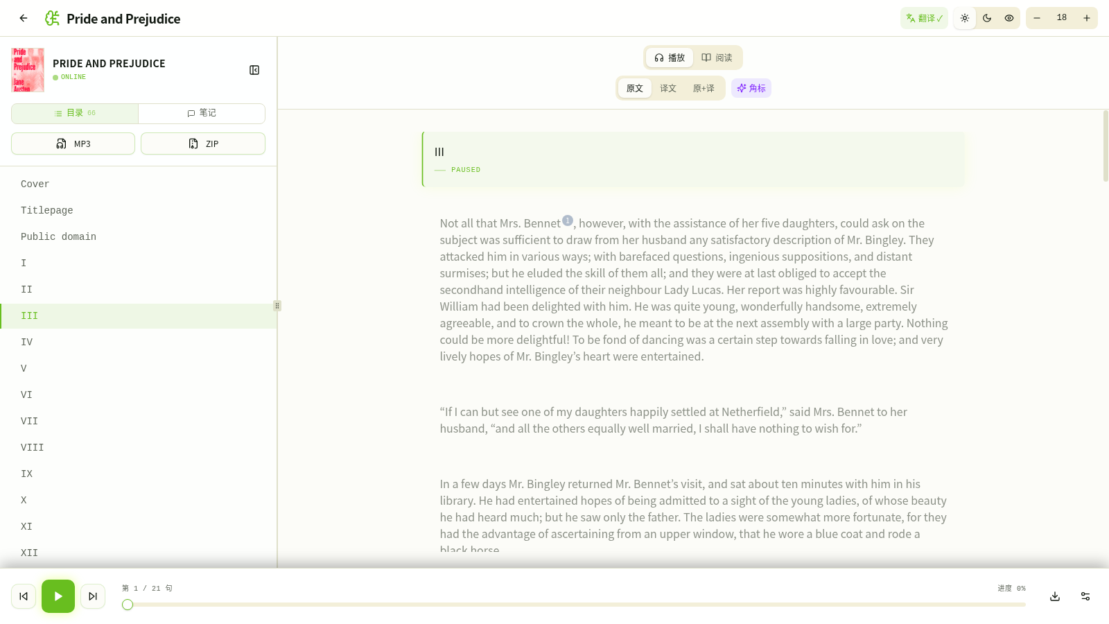The image size is (1109, 624).
Task: Go to chapter VI
Action: [x=139, y=395]
